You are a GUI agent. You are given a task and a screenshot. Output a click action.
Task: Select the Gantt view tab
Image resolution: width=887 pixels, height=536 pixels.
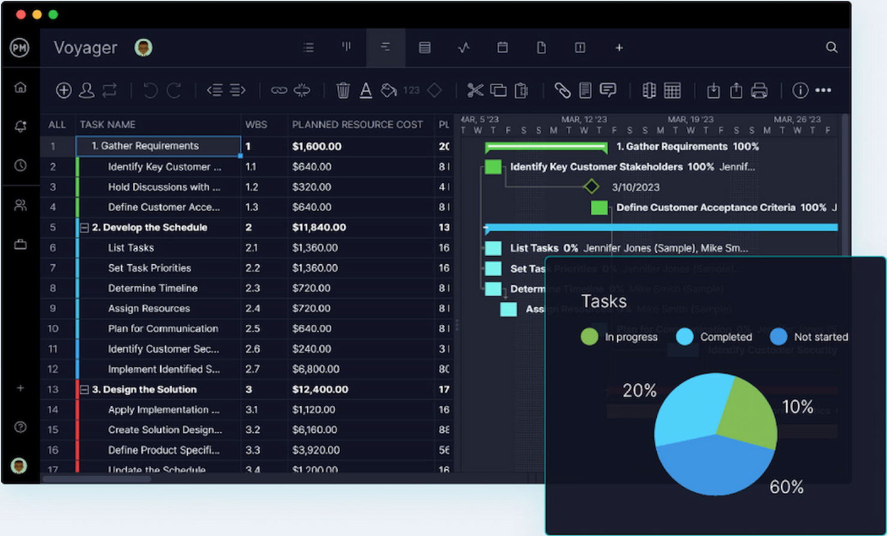[x=385, y=47]
